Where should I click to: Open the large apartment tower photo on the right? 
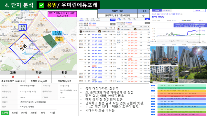tap(193, 64)
